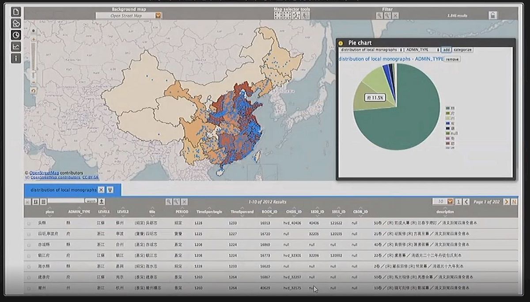The height and width of the screenshot is (302, 530).
Task: Click the table search input field
Action: [x=65, y=201]
